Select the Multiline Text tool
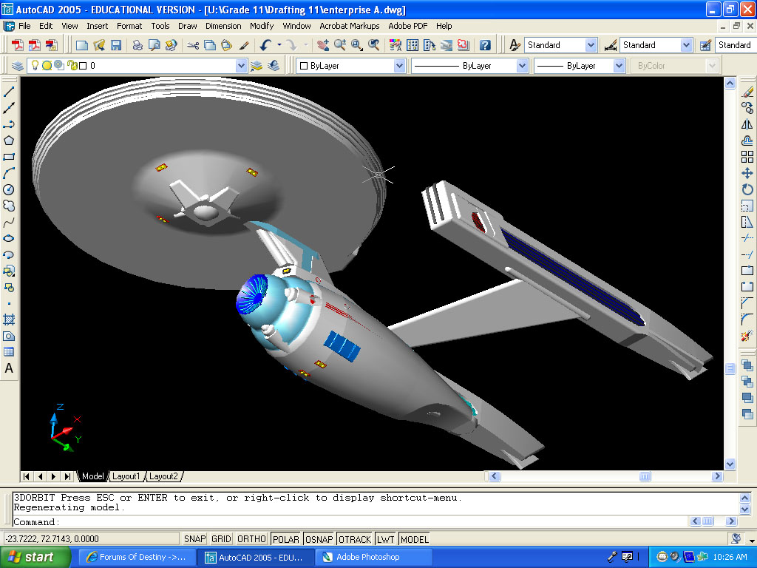757x568 pixels. click(x=9, y=368)
